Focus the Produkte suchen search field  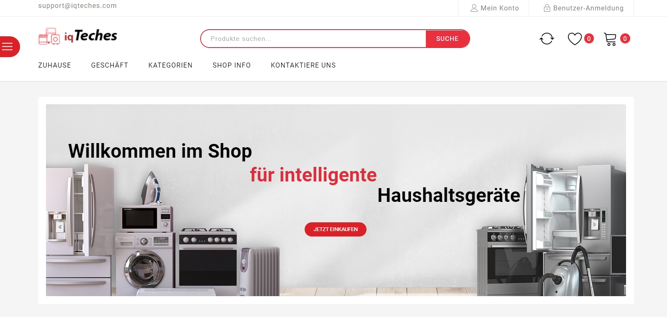click(313, 39)
